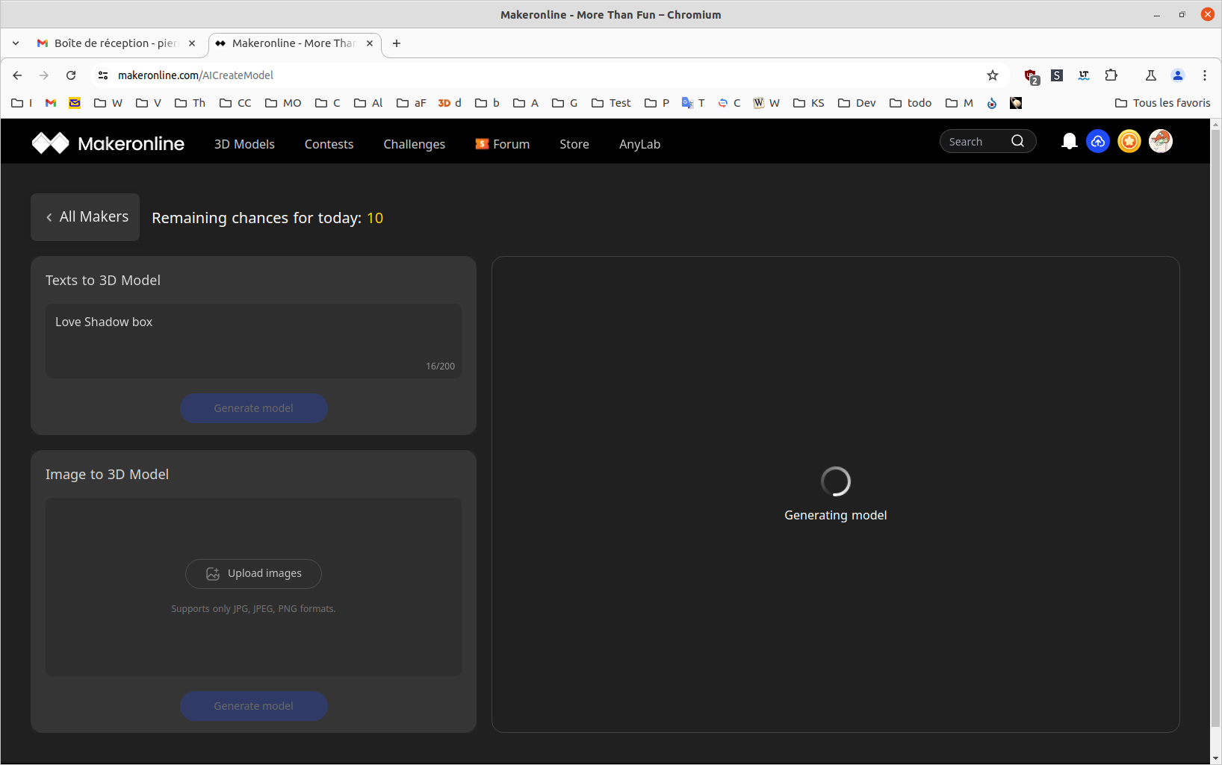Open the notifications bell icon

pyautogui.click(x=1069, y=142)
